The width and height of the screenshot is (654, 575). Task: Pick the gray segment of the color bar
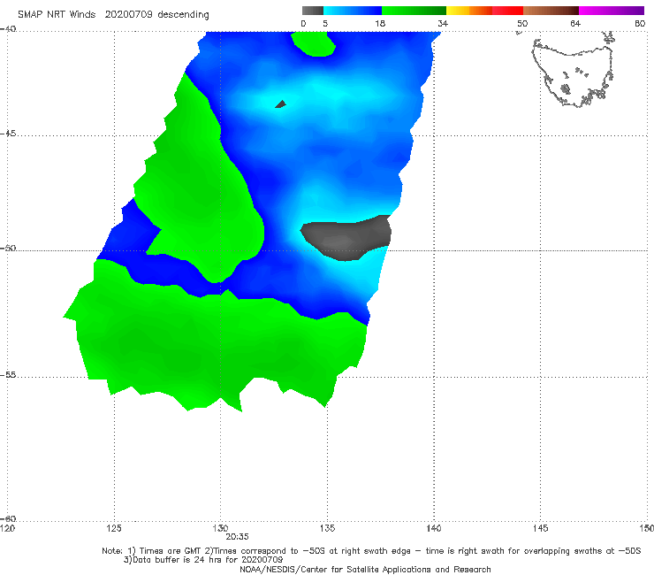(313, 11)
